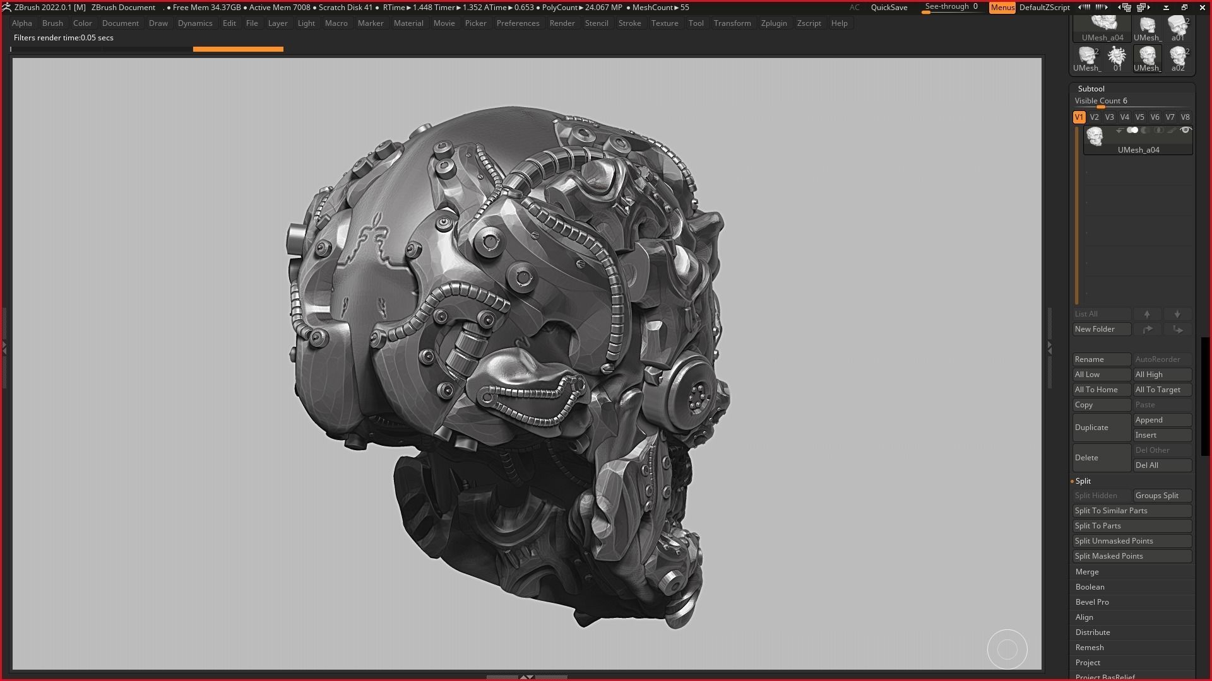Switch to visibility set V6
This screenshot has width=1212, height=681.
pyautogui.click(x=1155, y=117)
